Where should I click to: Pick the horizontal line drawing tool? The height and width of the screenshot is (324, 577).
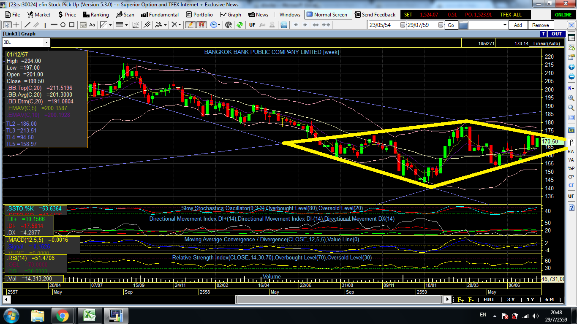point(54,25)
